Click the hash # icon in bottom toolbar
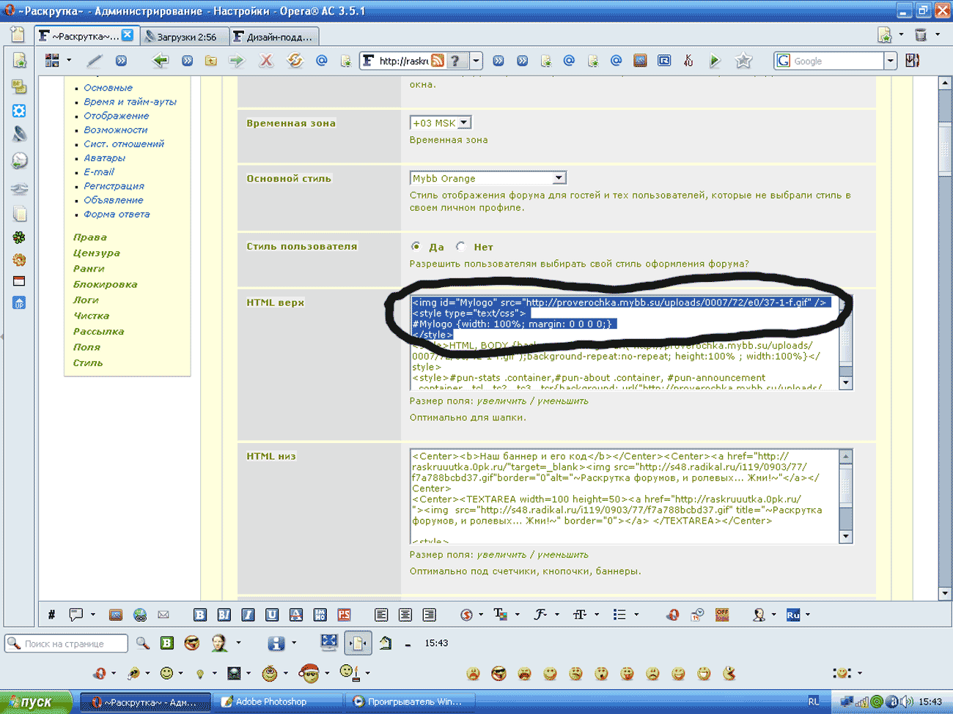 51,615
